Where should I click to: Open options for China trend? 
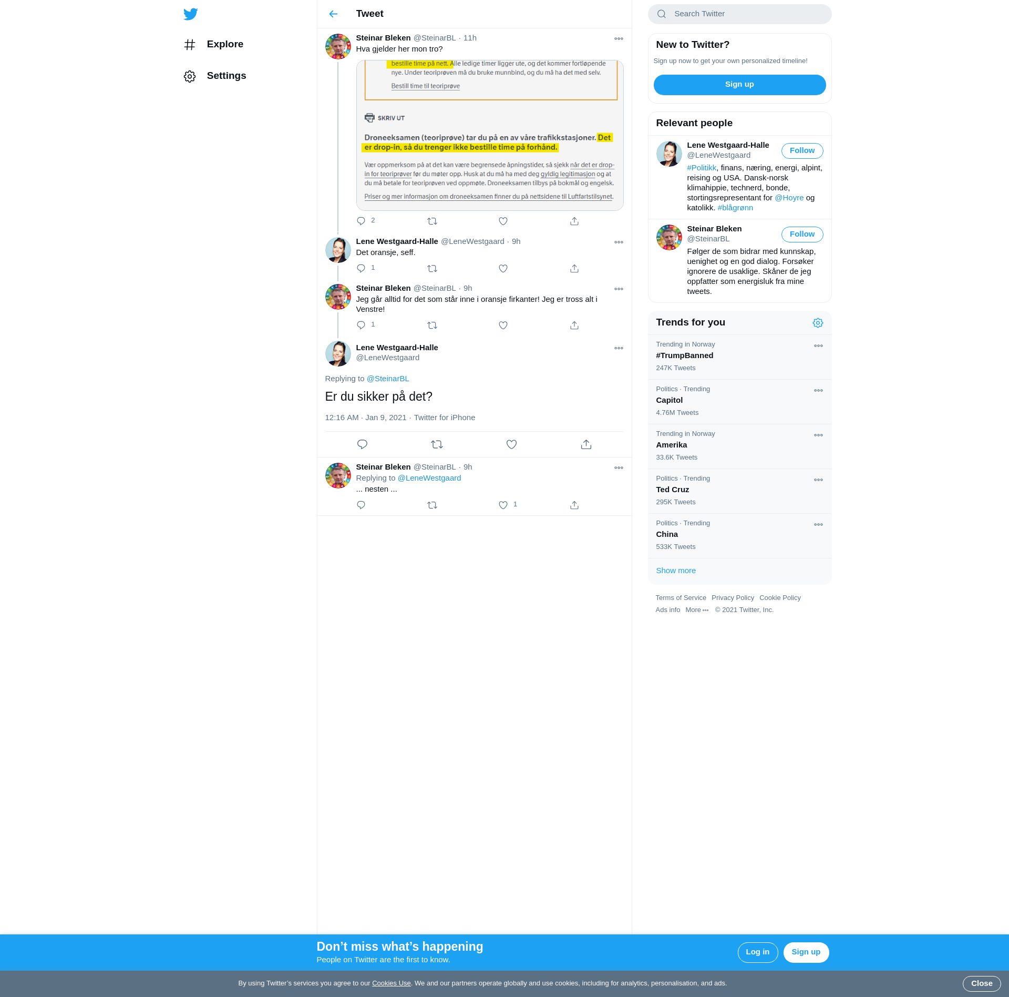[x=818, y=525]
